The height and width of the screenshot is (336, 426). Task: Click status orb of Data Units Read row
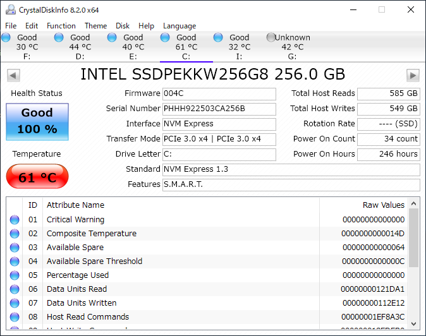click(15, 289)
